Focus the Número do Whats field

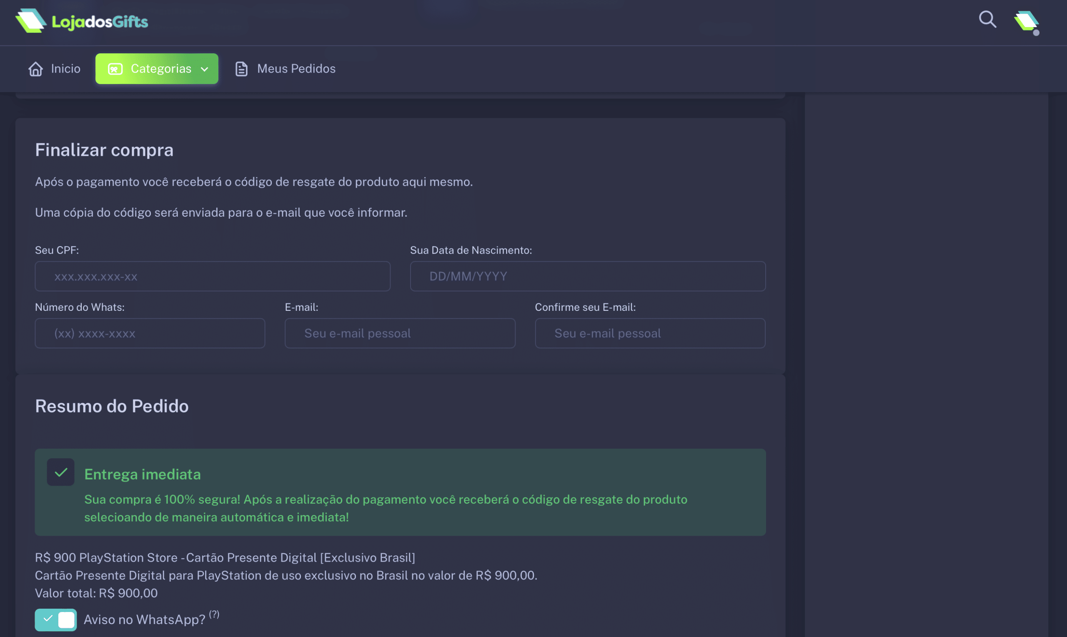coord(150,333)
